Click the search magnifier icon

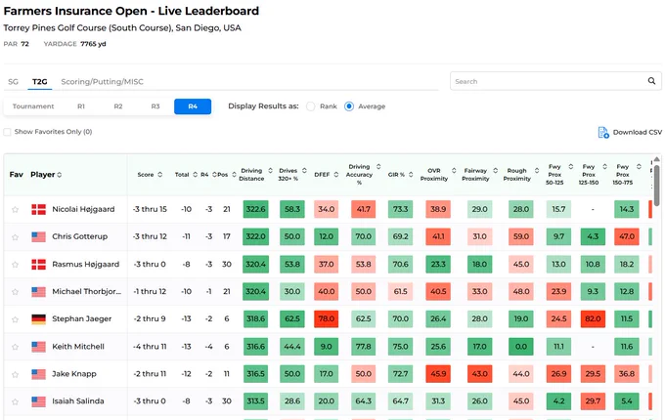click(x=651, y=81)
